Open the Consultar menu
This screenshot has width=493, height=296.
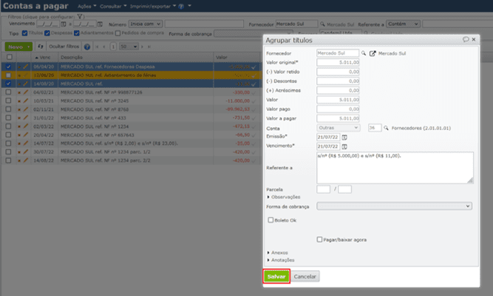[x=113, y=7]
